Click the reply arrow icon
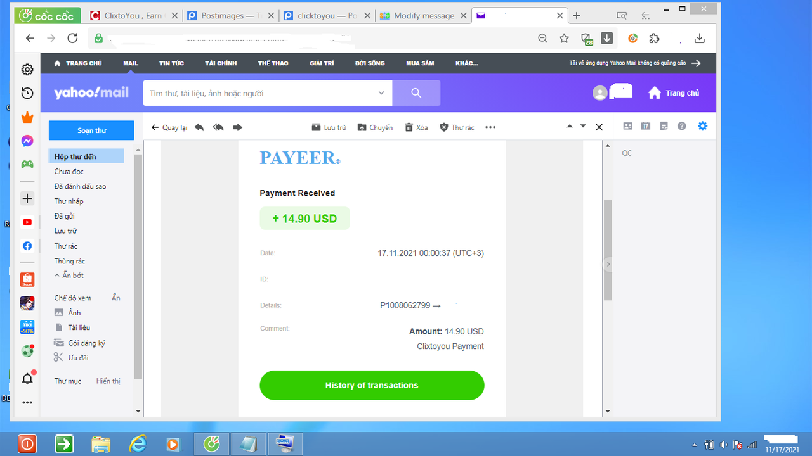812x456 pixels. pos(199,127)
